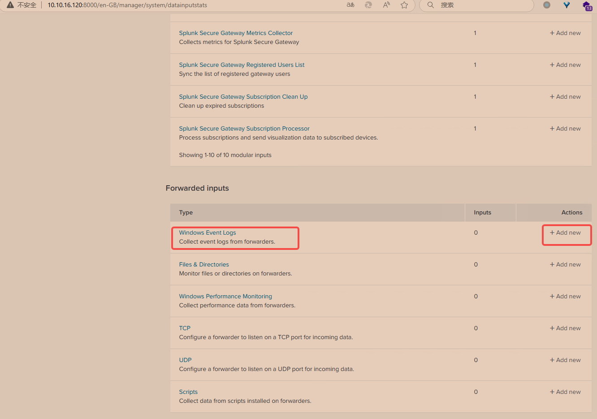Click the magnifier icon in search box
Viewport: 597px width, 419px height.
[x=431, y=5]
